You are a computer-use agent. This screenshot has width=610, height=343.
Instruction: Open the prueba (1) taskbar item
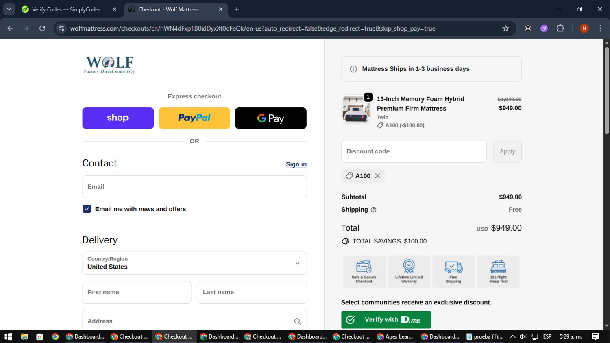[x=485, y=336]
